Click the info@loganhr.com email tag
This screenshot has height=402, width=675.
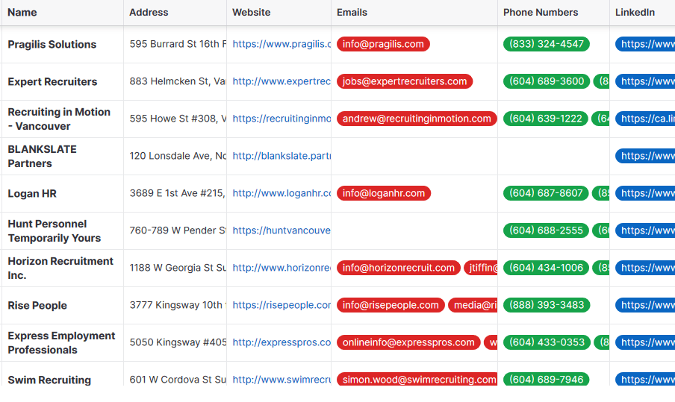(384, 193)
